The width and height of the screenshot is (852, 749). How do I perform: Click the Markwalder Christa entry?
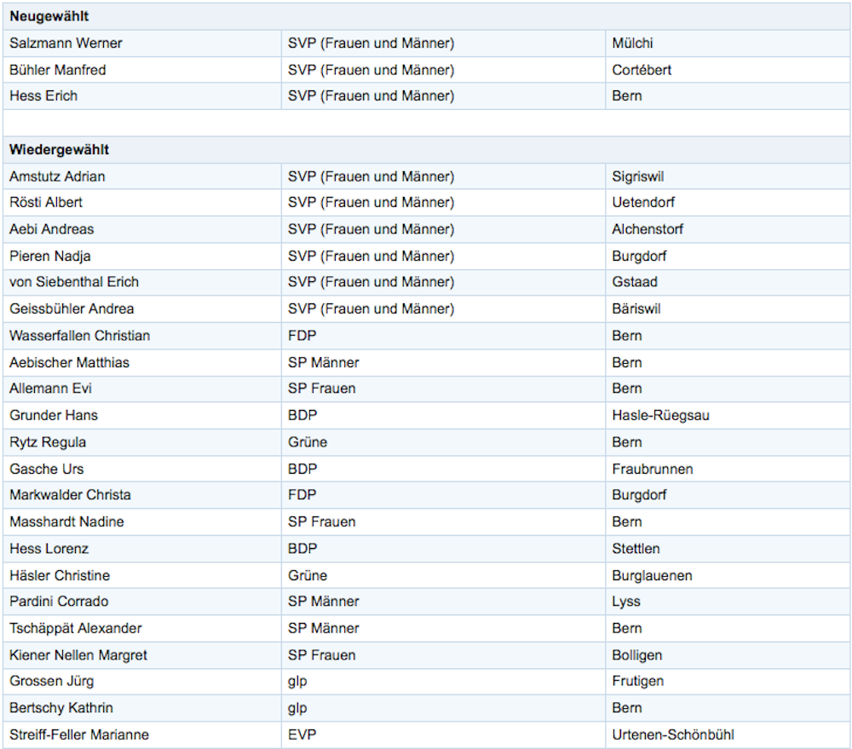(70, 494)
